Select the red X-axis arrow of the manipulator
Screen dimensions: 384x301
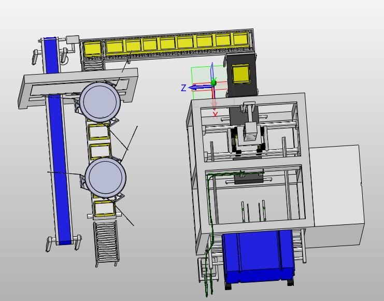pos(214,98)
